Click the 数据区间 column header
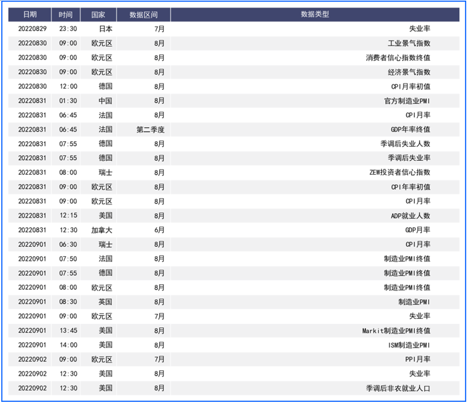470x405 pixels. pos(143,15)
